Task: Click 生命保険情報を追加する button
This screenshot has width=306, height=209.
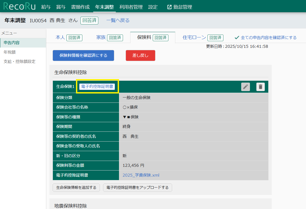Action: point(76,187)
